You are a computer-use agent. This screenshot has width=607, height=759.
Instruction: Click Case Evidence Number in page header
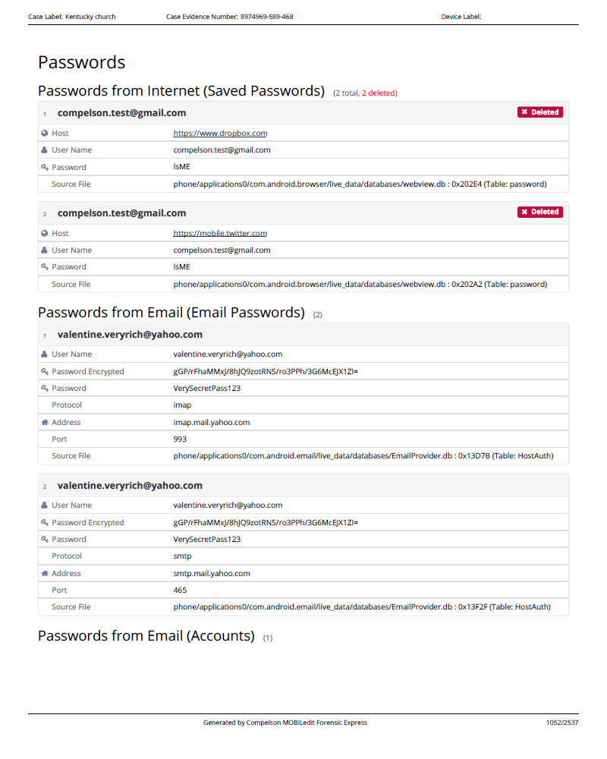(229, 17)
